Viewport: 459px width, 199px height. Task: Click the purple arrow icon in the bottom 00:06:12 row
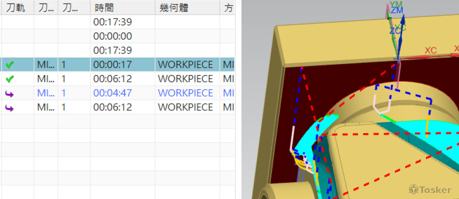click(10, 108)
